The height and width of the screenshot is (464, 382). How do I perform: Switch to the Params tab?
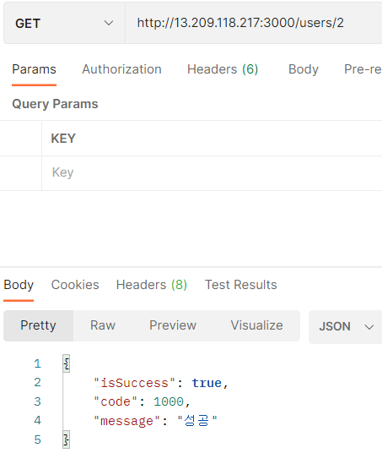coord(34,69)
